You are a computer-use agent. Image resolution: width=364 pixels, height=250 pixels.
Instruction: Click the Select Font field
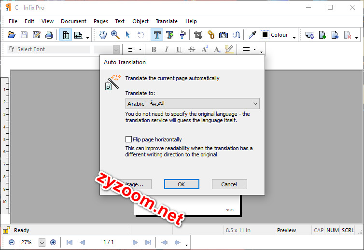coord(49,49)
